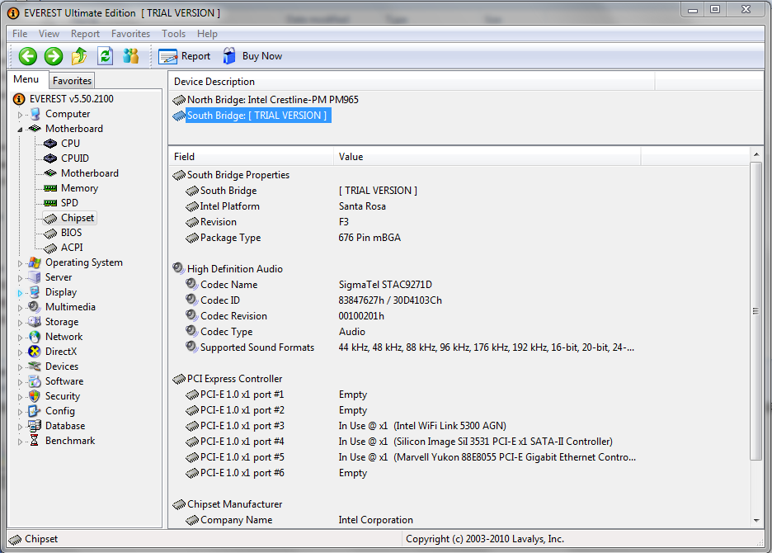Expand the Server tree node
This screenshot has height=553, width=772.
tap(20, 278)
